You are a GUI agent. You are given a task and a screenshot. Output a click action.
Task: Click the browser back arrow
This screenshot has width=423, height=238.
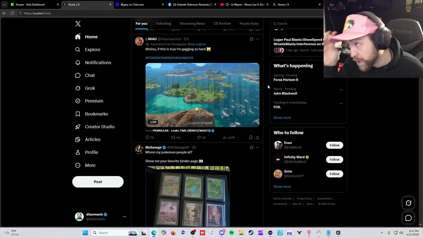(x=4, y=13)
